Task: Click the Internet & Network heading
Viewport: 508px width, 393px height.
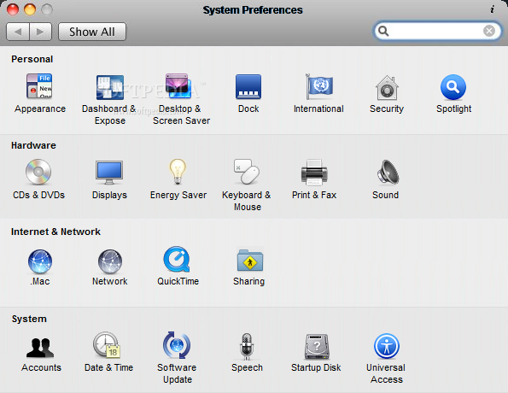Action: (x=55, y=232)
